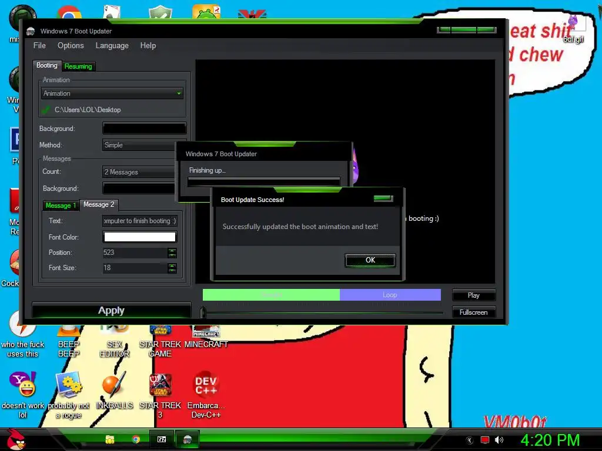Open the Language menu
602x451 pixels.
click(x=112, y=46)
